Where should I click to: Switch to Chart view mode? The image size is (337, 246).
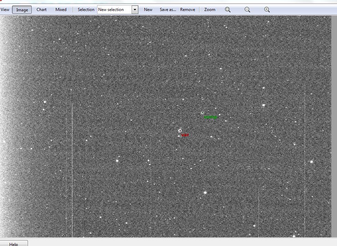41,10
